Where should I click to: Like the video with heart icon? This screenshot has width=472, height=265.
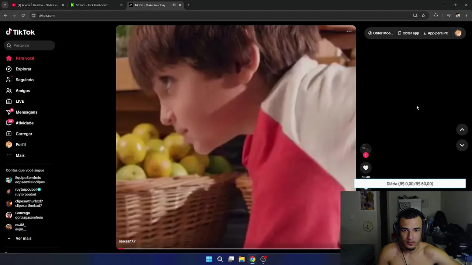pyautogui.click(x=365, y=168)
